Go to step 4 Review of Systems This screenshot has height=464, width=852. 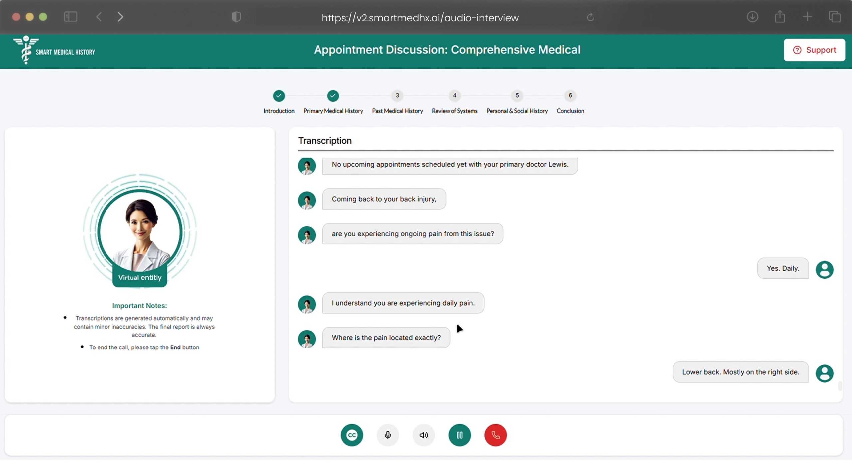pos(454,96)
